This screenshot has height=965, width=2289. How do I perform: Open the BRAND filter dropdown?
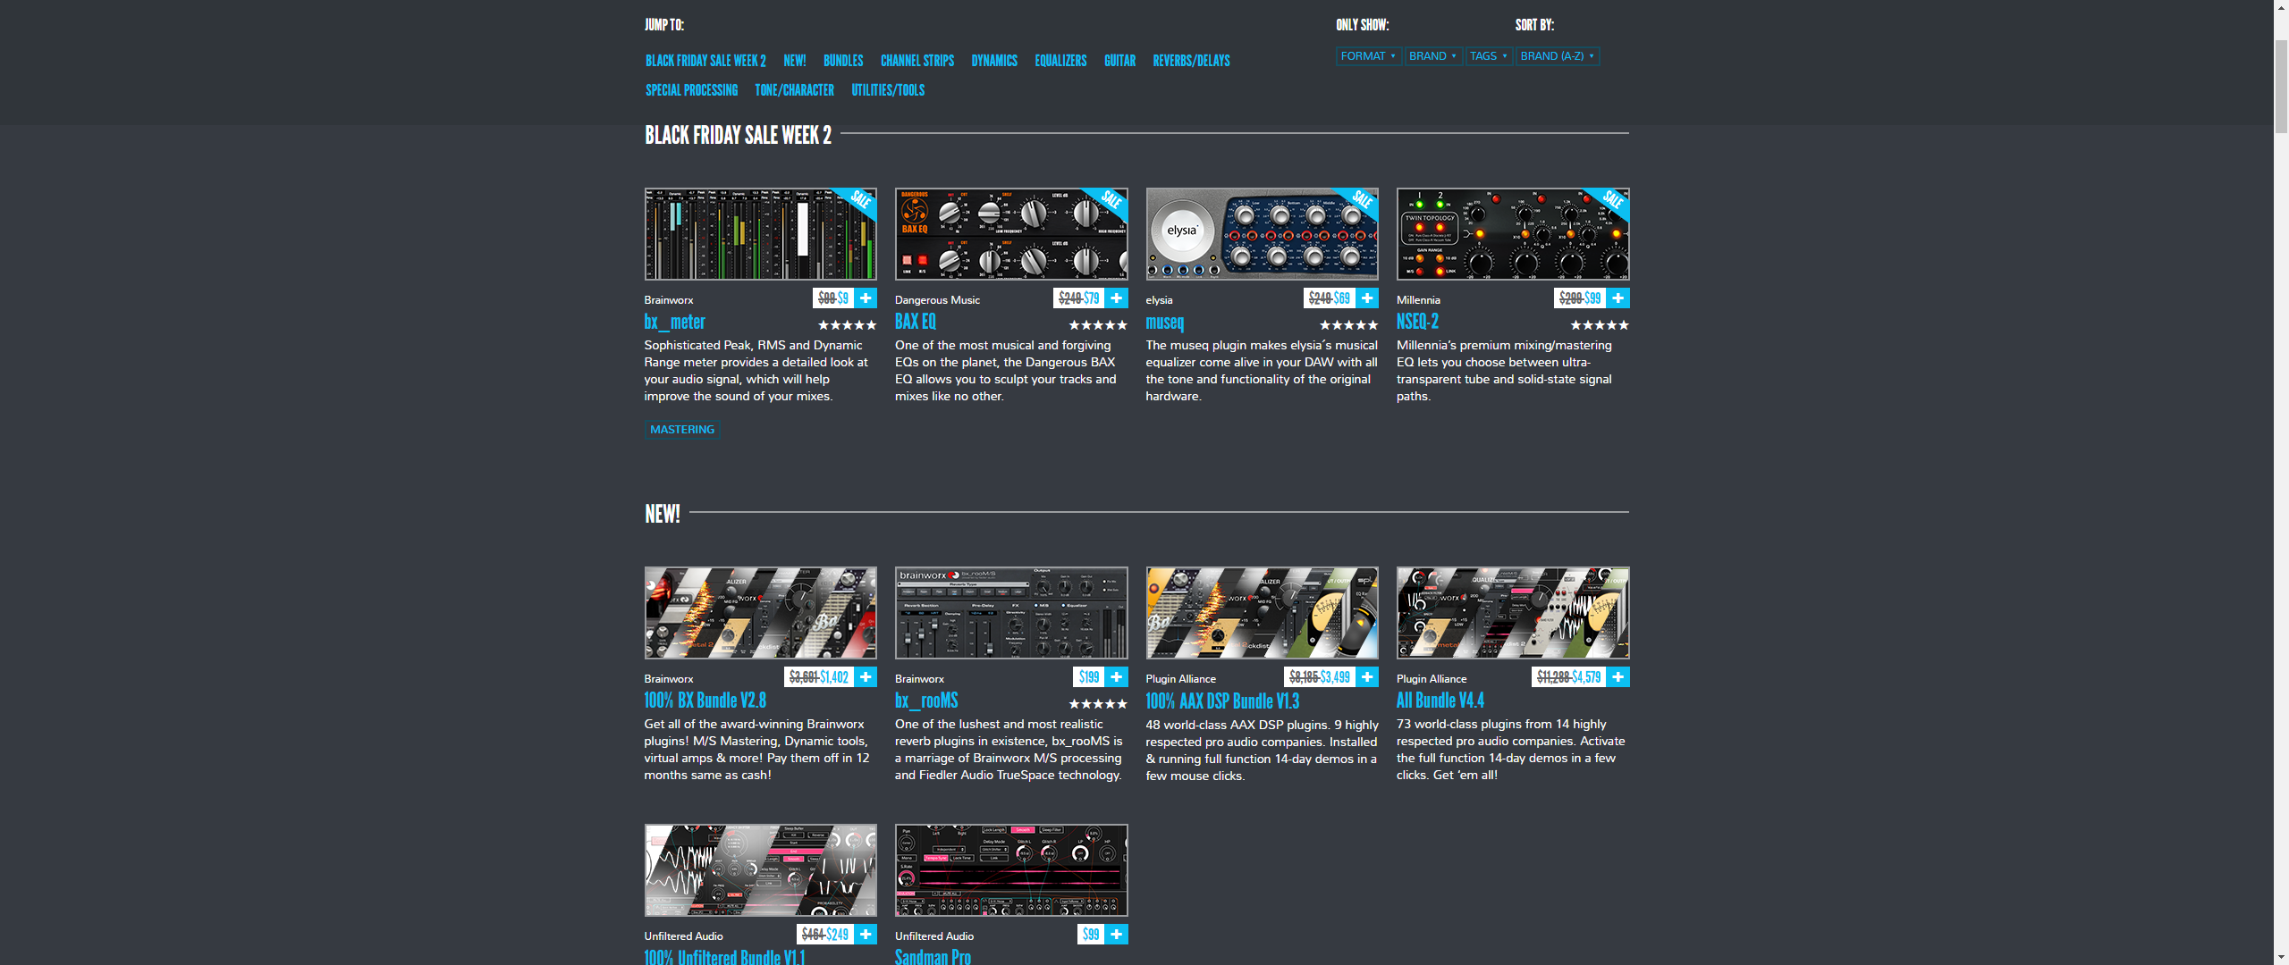pos(1433,56)
